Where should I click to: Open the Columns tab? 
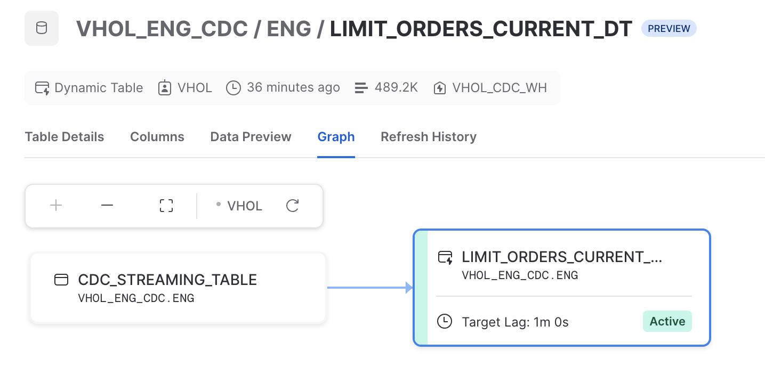(x=157, y=137)
